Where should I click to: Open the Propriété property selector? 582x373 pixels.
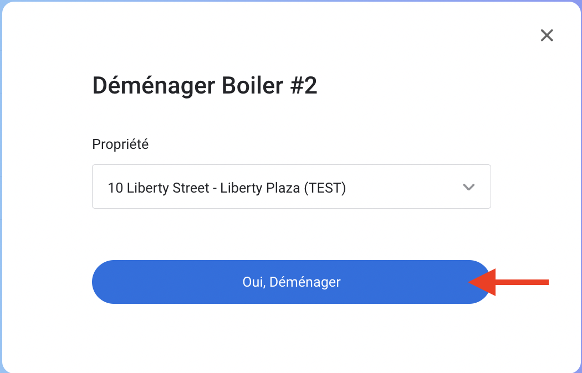tap(291, 187)
